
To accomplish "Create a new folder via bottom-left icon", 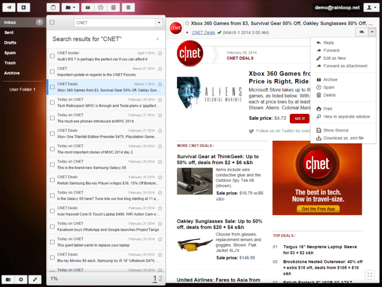I will point(8,280).
